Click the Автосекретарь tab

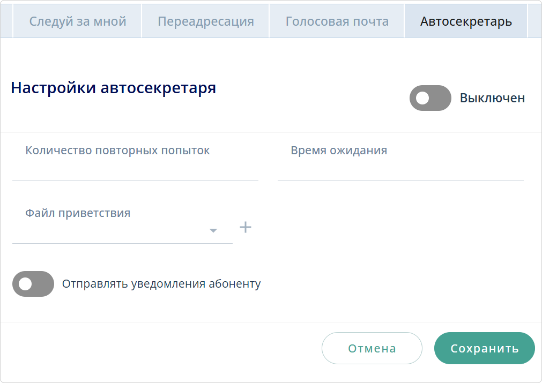tap(464, 21)
